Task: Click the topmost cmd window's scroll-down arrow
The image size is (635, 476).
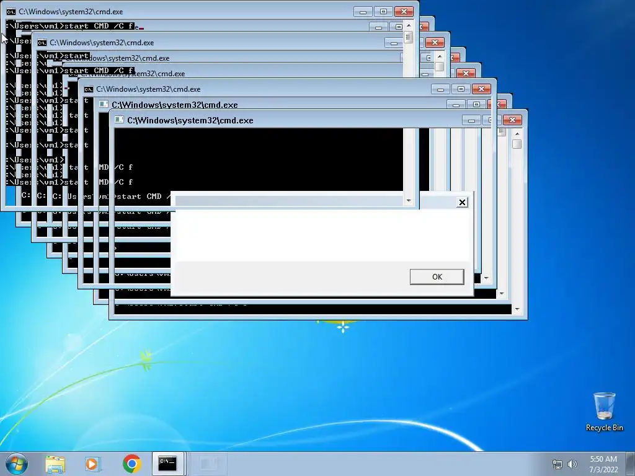Action: 408,200
